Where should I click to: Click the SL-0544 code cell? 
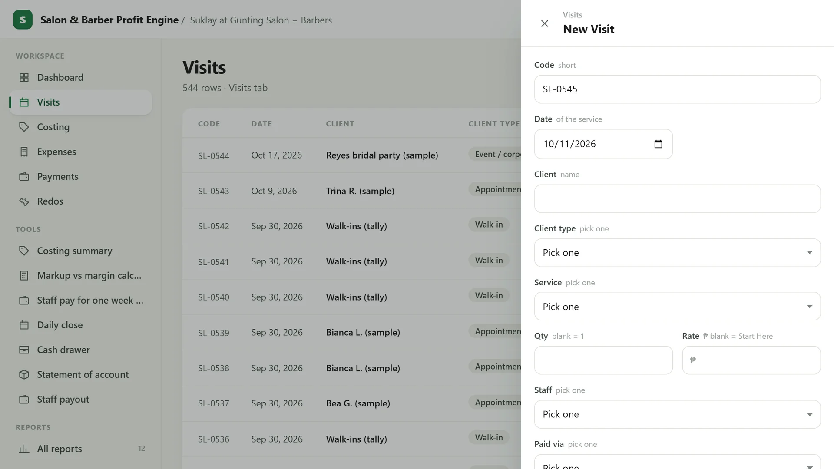(213, 155)
